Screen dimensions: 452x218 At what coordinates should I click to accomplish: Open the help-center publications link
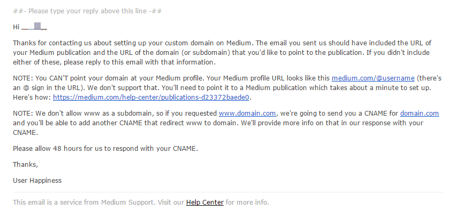point(151,98)
